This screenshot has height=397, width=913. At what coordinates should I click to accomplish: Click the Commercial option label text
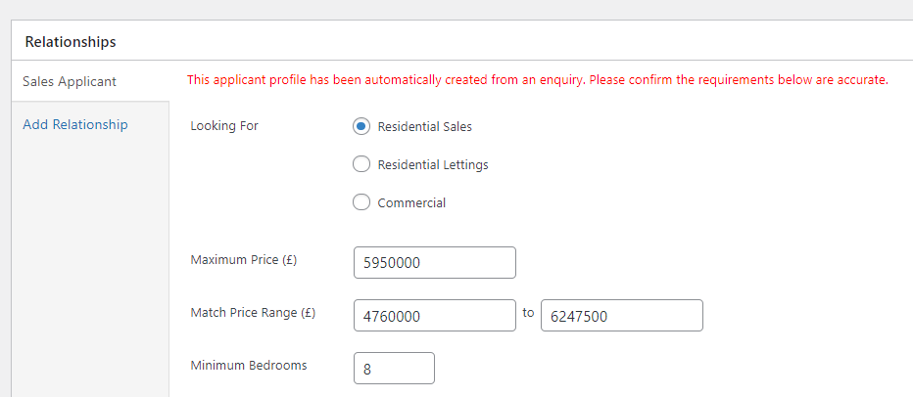(x=411, y=202)
